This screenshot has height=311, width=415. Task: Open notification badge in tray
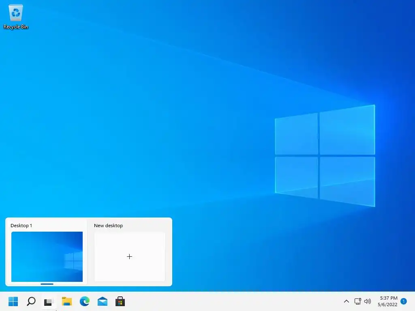coord(404,301)
